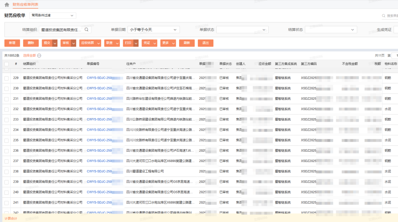The image size is (398, 222).
Task: Open document number link in row 229
Action: 105,78
